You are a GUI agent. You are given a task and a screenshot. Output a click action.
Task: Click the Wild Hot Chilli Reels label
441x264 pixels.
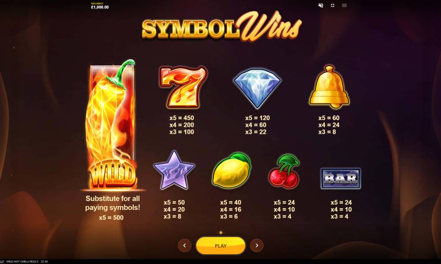click(22, 261)
